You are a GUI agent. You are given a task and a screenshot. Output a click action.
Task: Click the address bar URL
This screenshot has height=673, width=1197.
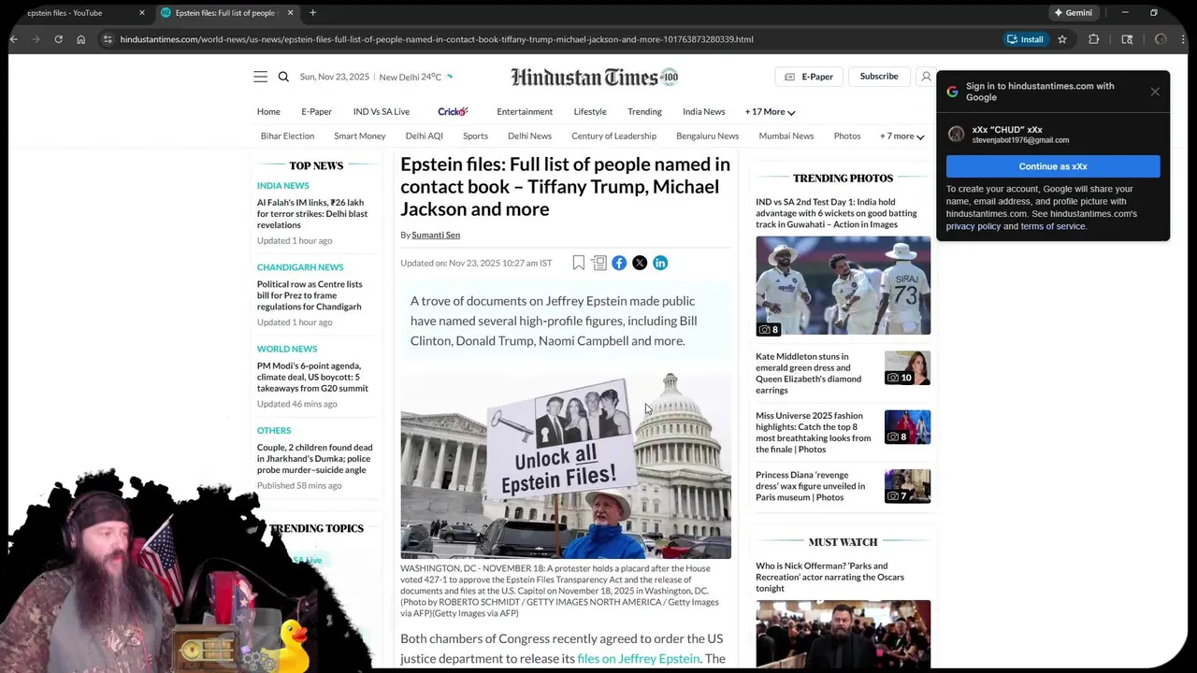(x=437, y=39)
